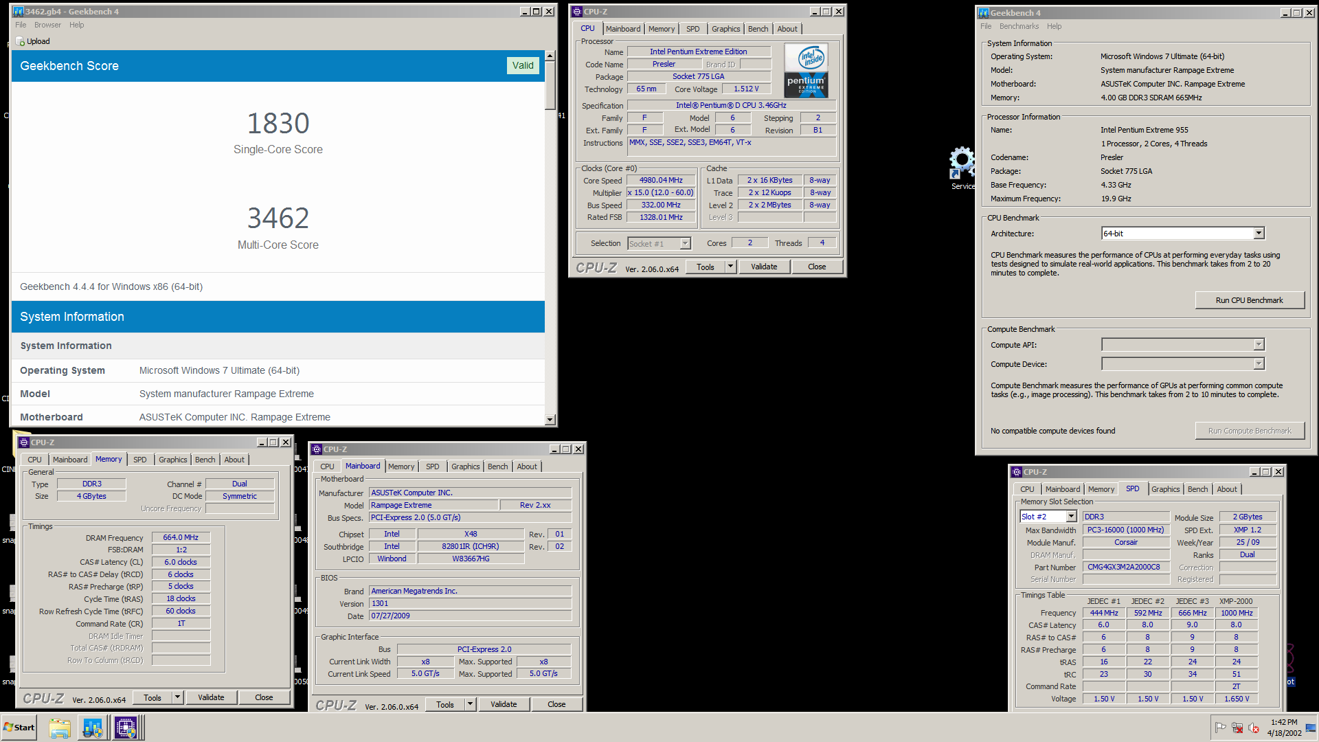Switch to Mainboard tab in top CPU-Z window
Screen dimensions: 1319x742
point(623,29)
